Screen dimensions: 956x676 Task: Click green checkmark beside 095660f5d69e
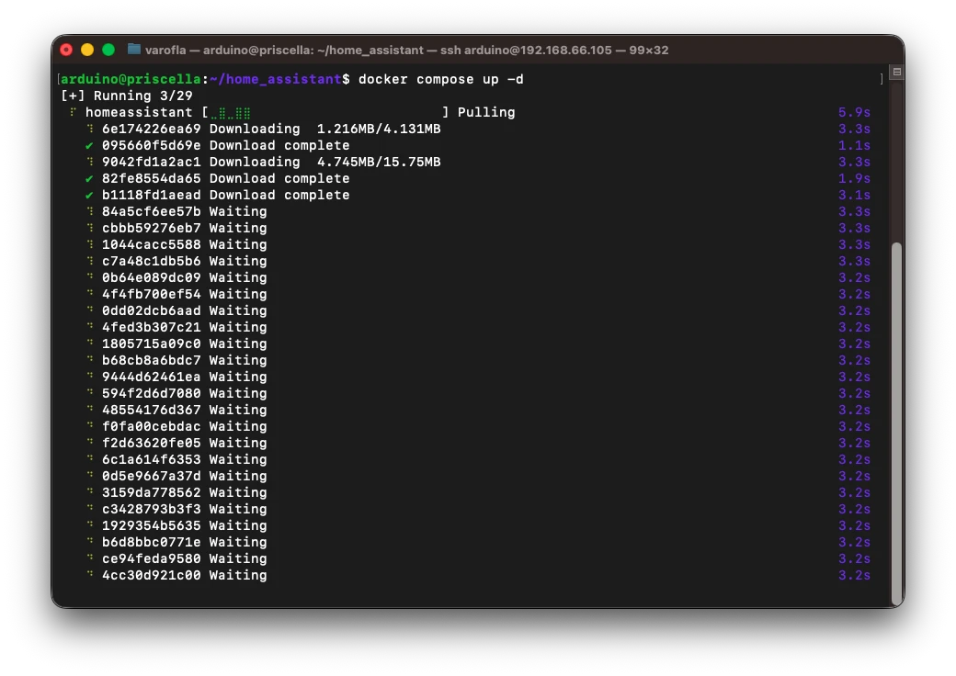tap(89, 145)
